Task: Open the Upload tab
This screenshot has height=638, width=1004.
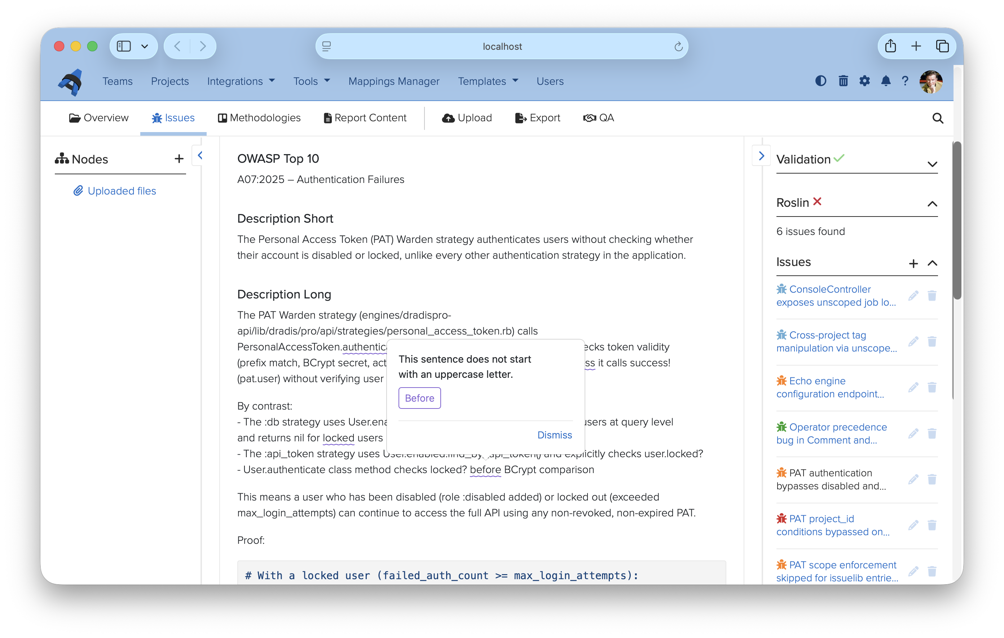Action: coord(467,118)
